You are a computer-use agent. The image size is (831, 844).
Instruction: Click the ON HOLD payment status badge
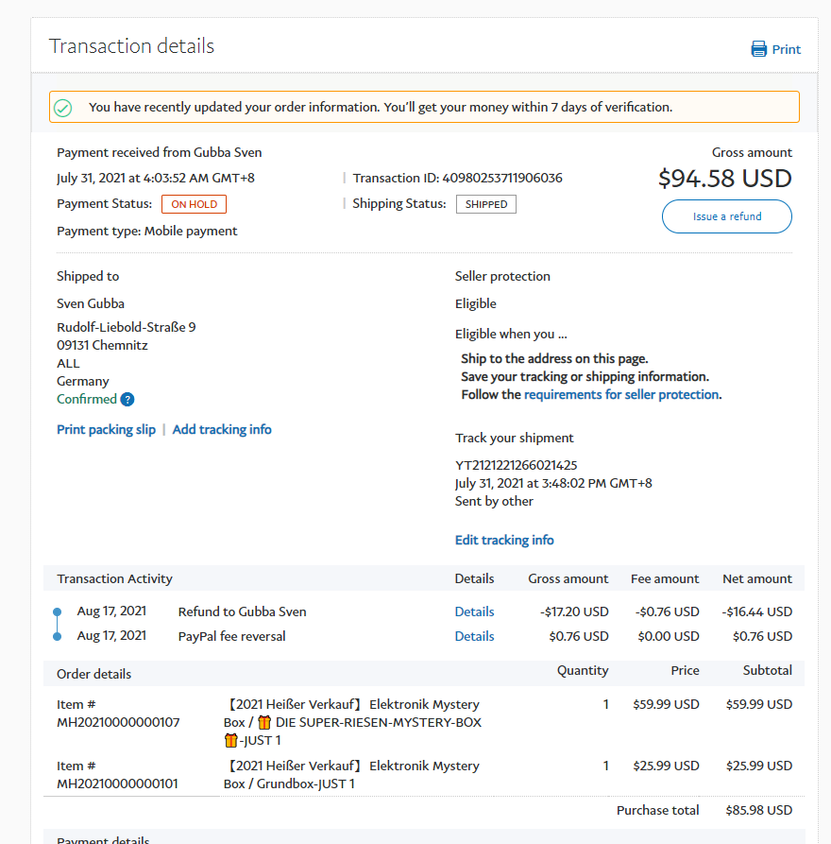pyautogui.click(x=194, y=204)
